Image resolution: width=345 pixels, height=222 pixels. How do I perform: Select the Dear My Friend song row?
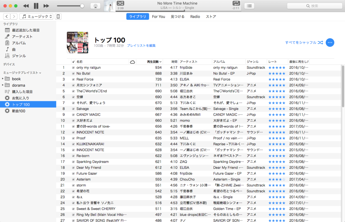198,167
